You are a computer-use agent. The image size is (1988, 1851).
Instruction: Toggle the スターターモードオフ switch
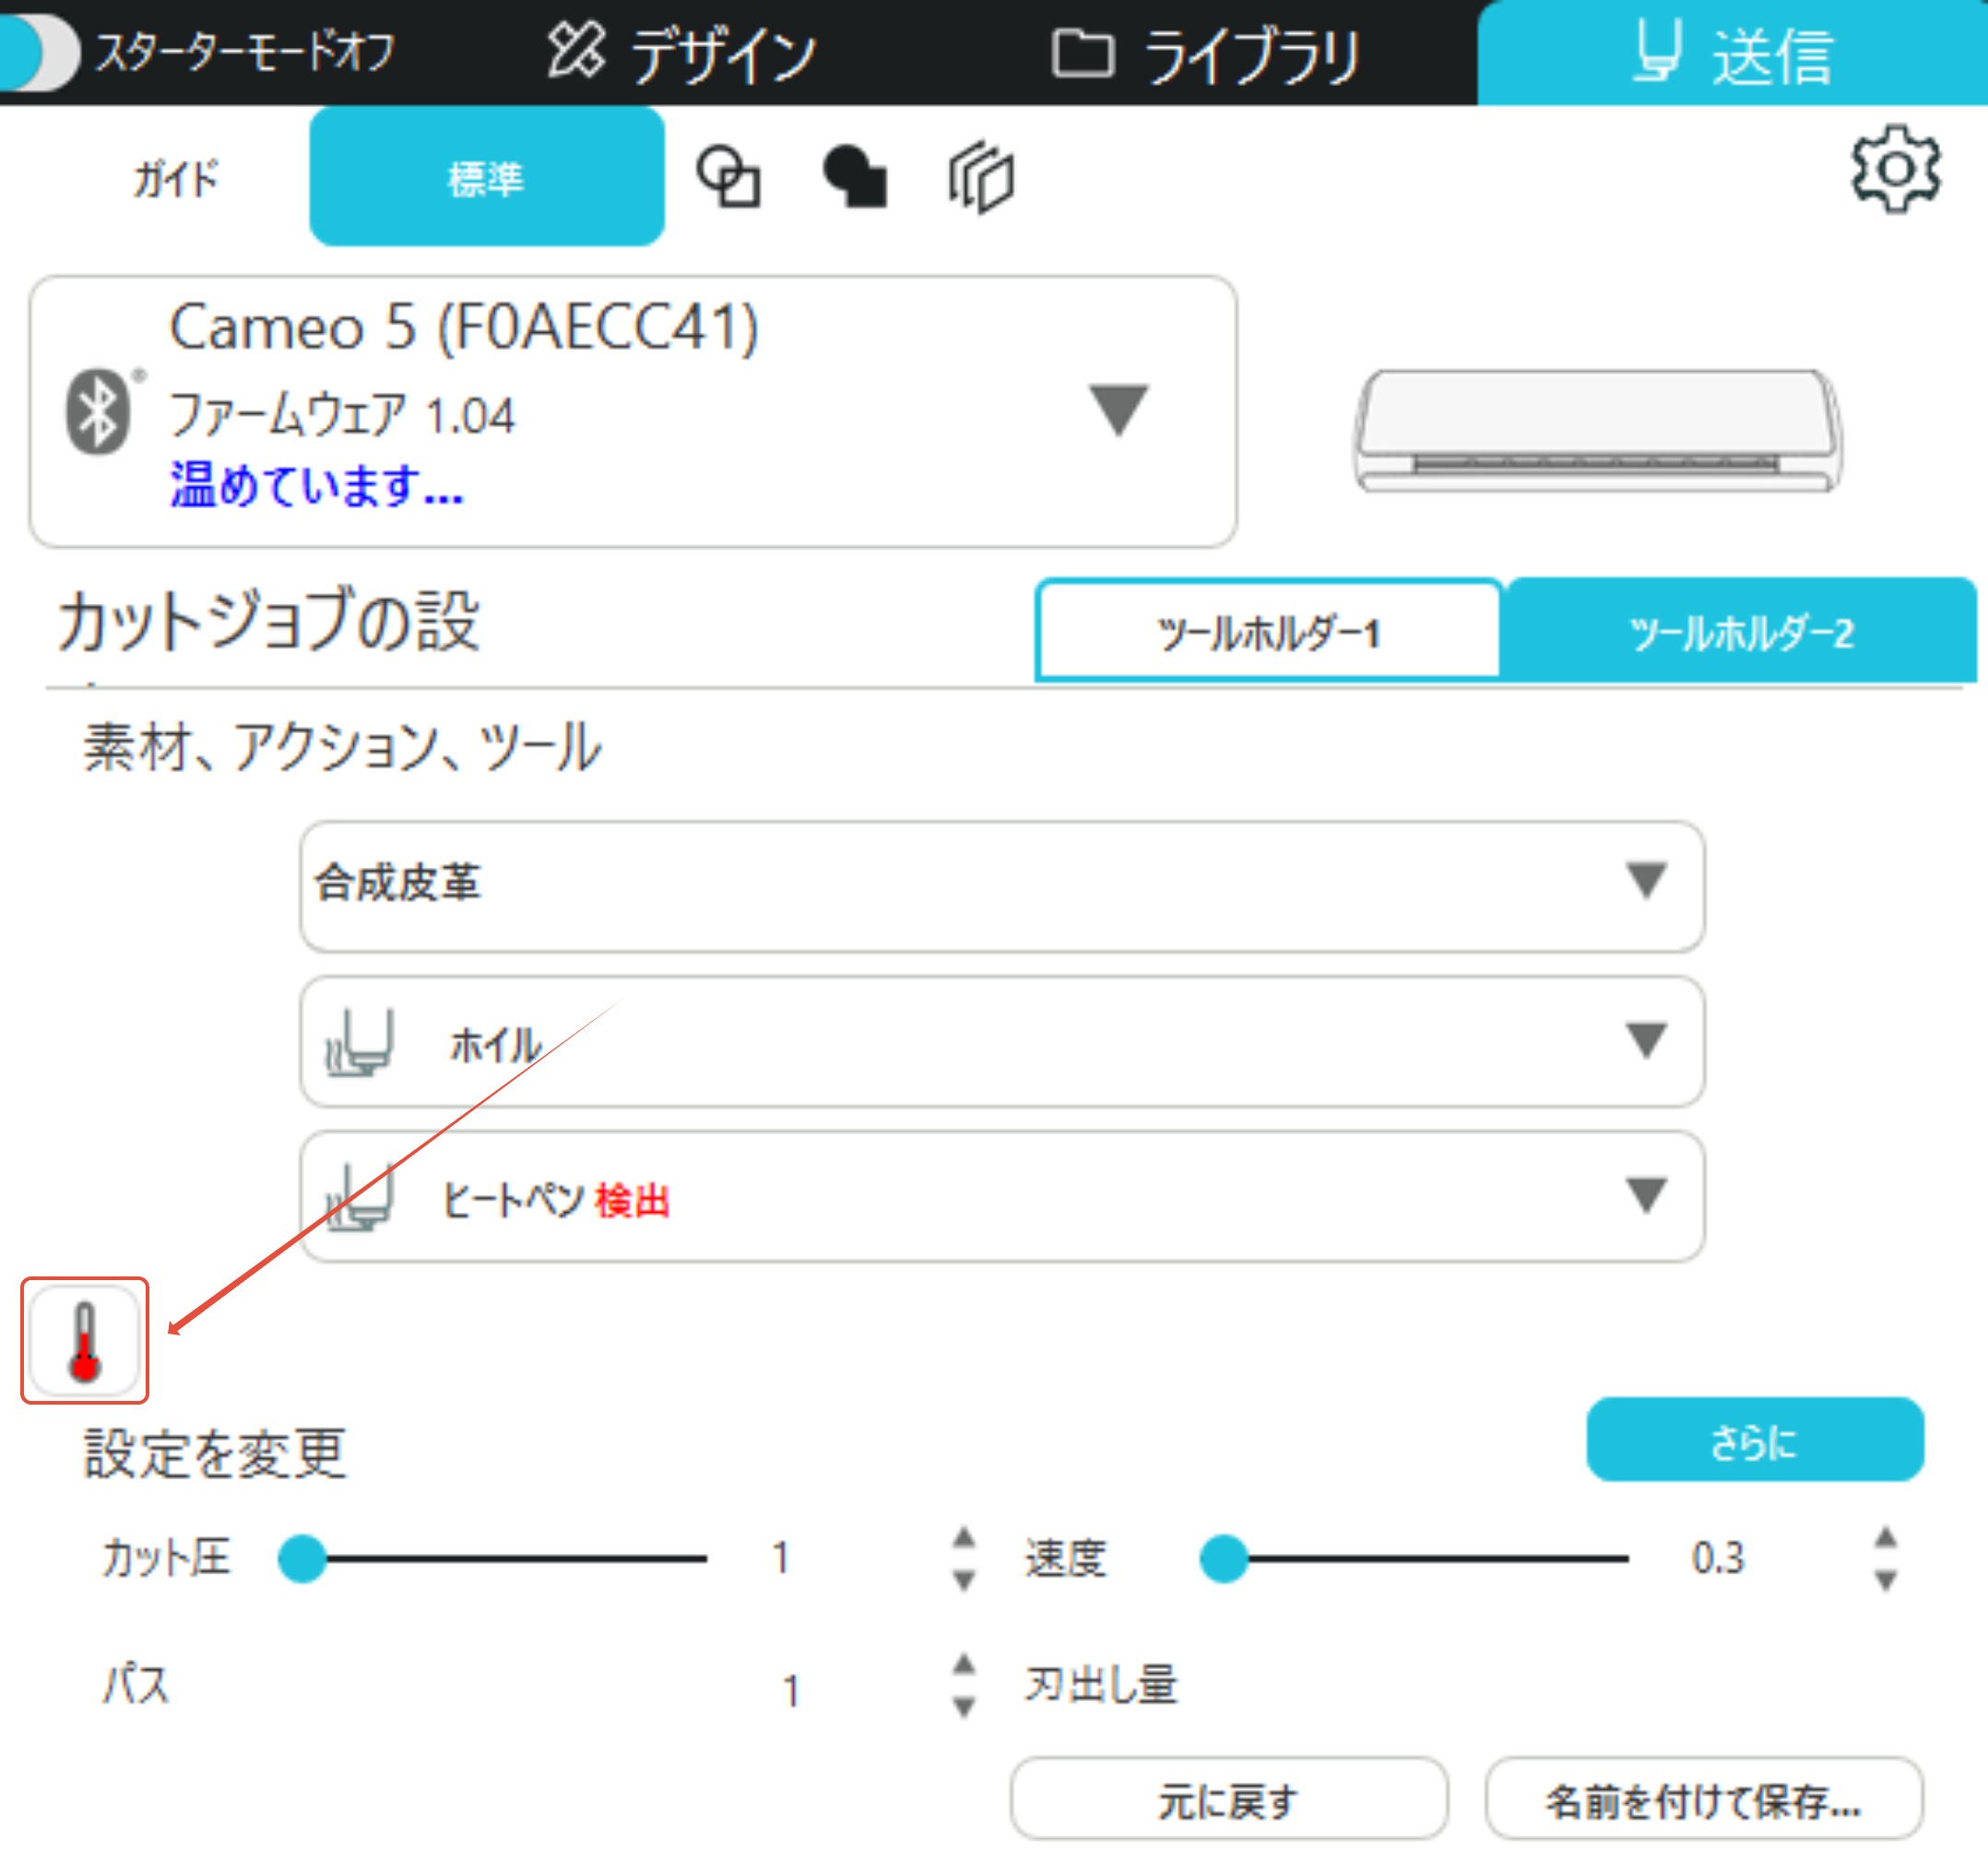point(40,52)
